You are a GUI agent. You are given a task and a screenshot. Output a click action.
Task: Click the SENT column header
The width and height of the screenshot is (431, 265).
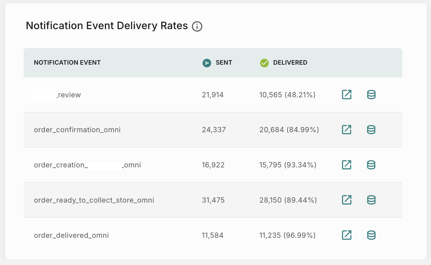pos(224,62)
